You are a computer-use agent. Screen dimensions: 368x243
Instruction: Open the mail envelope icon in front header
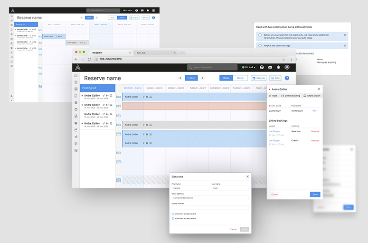click(270, 67)
